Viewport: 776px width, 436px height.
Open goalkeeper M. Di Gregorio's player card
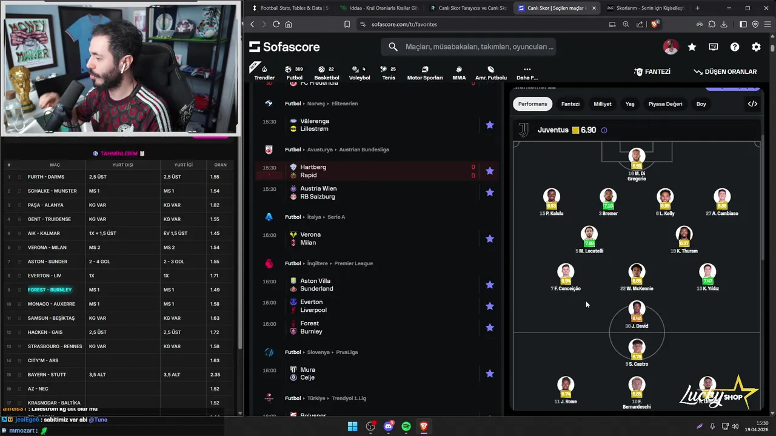pos(637,165)
